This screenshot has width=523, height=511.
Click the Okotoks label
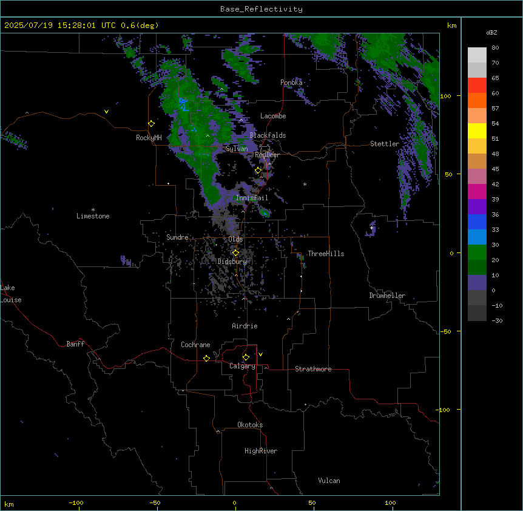click(250, 425)
